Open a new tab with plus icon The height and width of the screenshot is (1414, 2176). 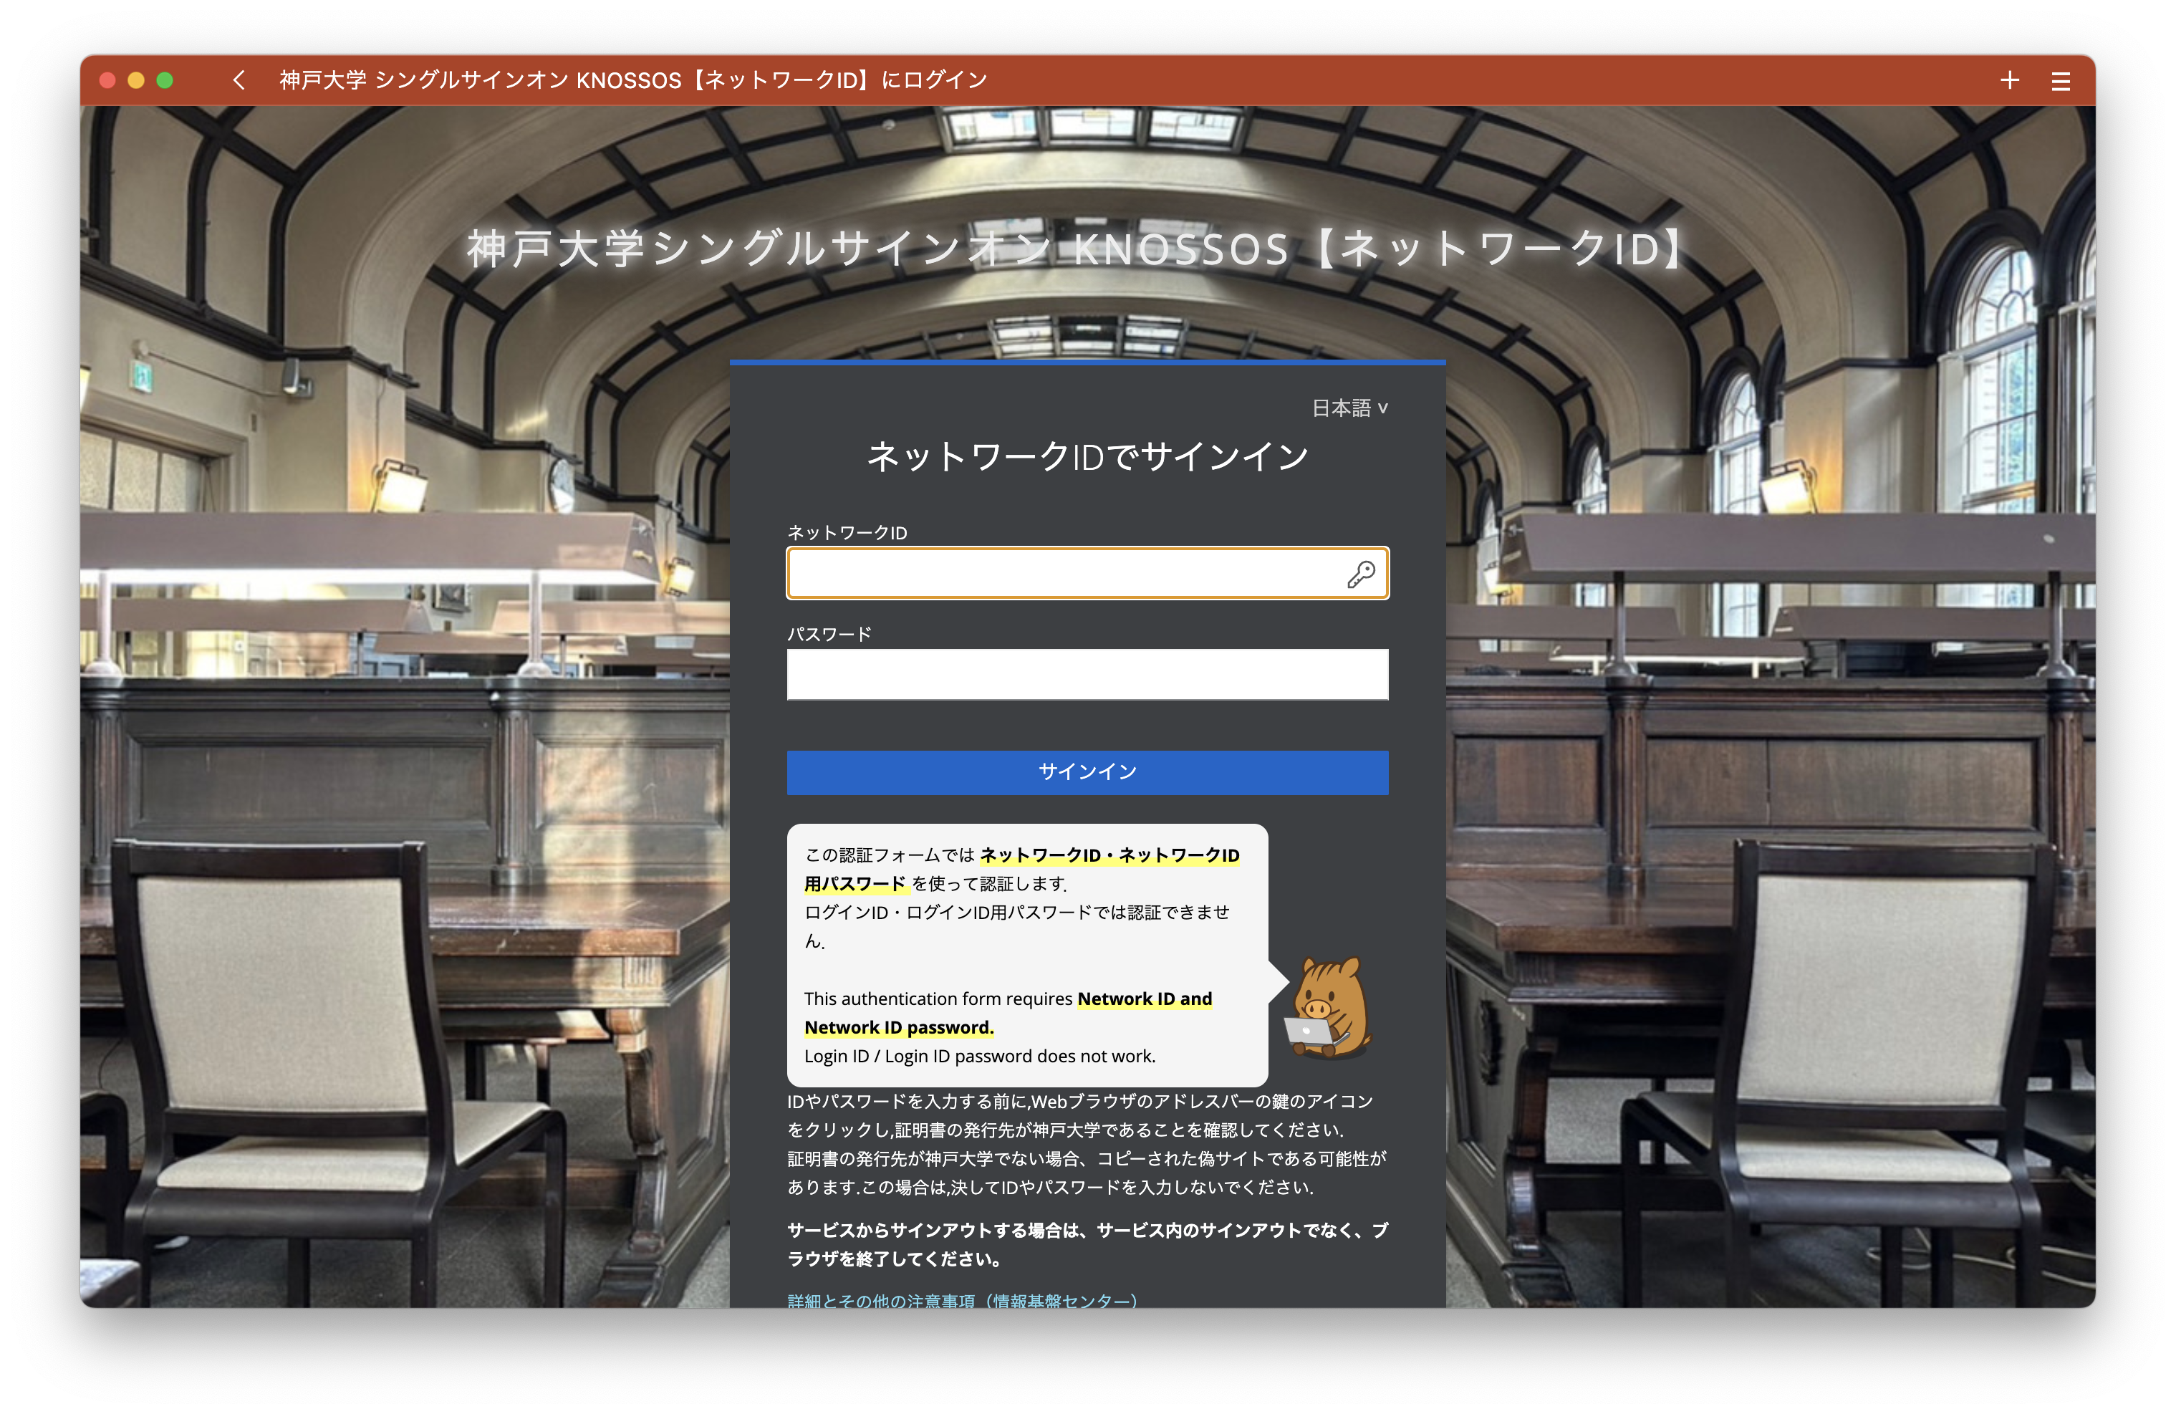2008,80
